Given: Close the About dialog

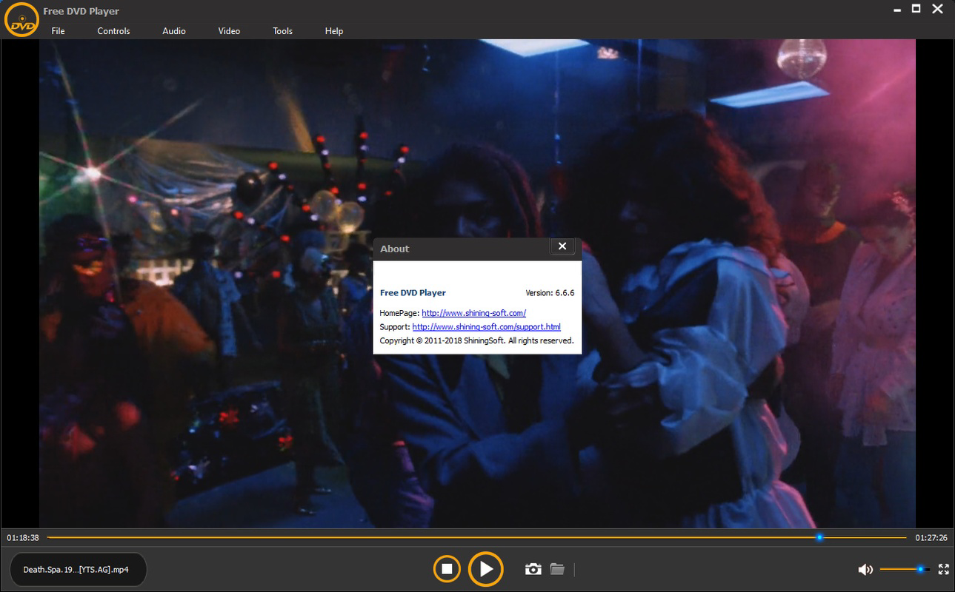Looking at the screenshot, I should [562, 246].
